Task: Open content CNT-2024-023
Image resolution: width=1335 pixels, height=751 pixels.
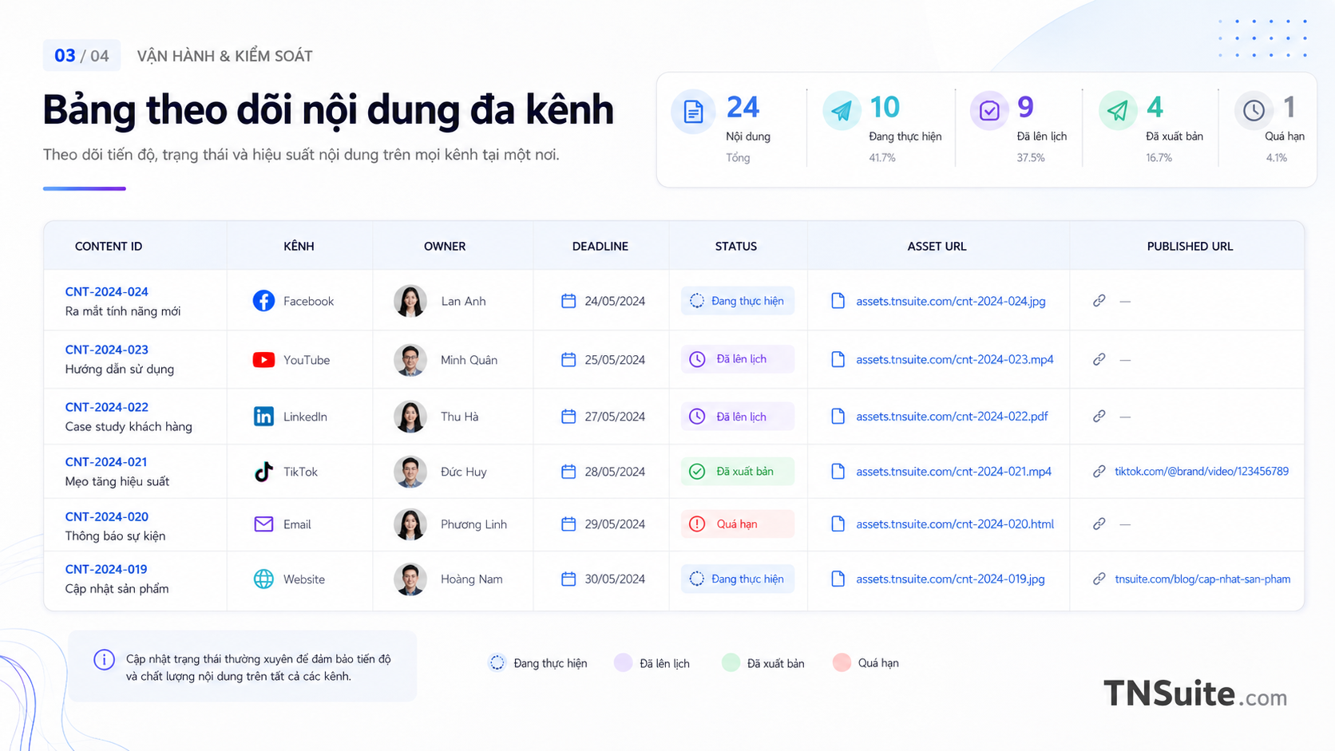Action: (x=106, y=350)
